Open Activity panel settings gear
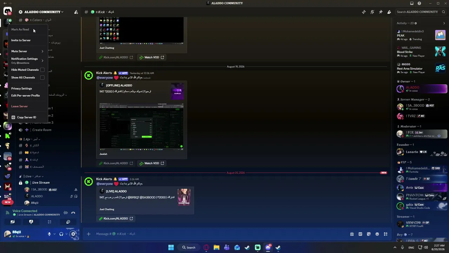The width and height of the screenshot is (449, 253). (x=416, y=23)
